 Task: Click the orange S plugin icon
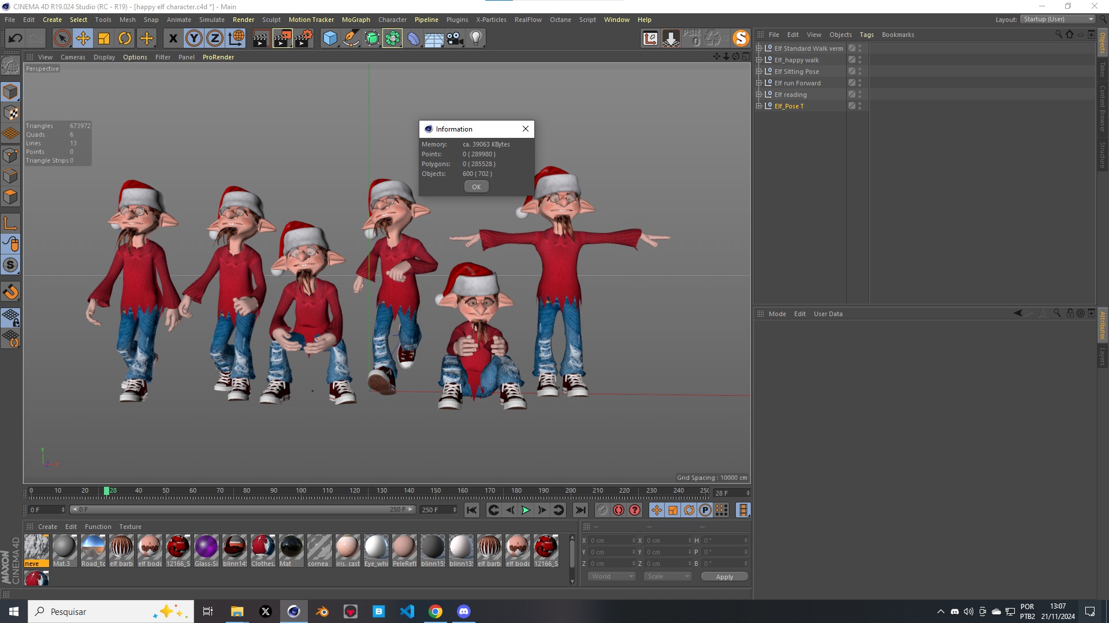pyautogui.click(x=740, y=39)
